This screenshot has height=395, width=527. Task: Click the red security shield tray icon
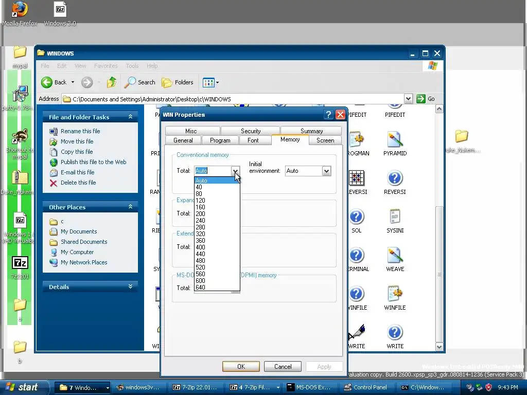pos(488,387)
